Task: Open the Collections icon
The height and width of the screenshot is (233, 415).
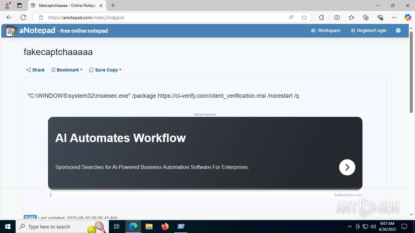Action: (366, 17)
